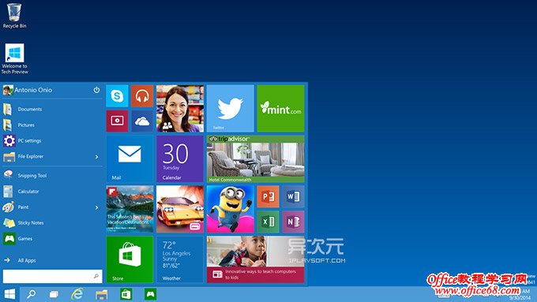This screenshot has height=302, width=537.
Task: Open the Store from the taskbar
Action: [126, 294]
